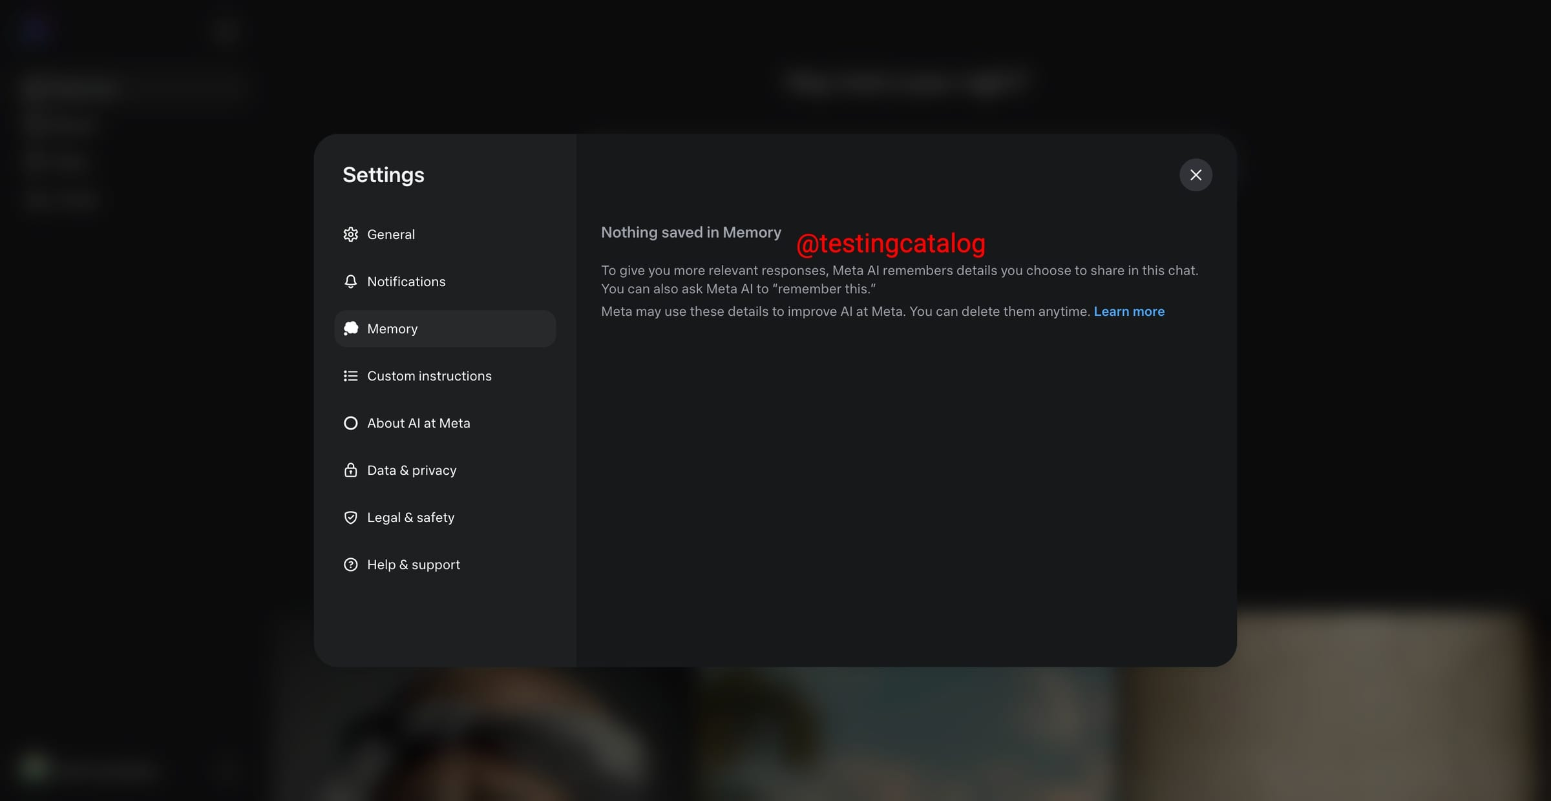Select Data & privacy settings

pyautogui.click(x=412, y=470)
